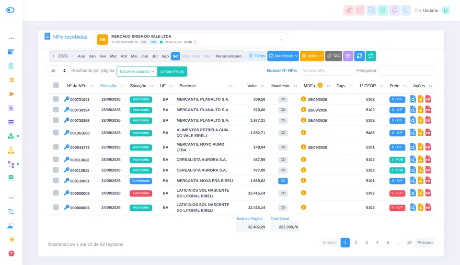Open PDF for NFe 000730395
This screenshot has width=460, height=265.
tap(428, 120)
